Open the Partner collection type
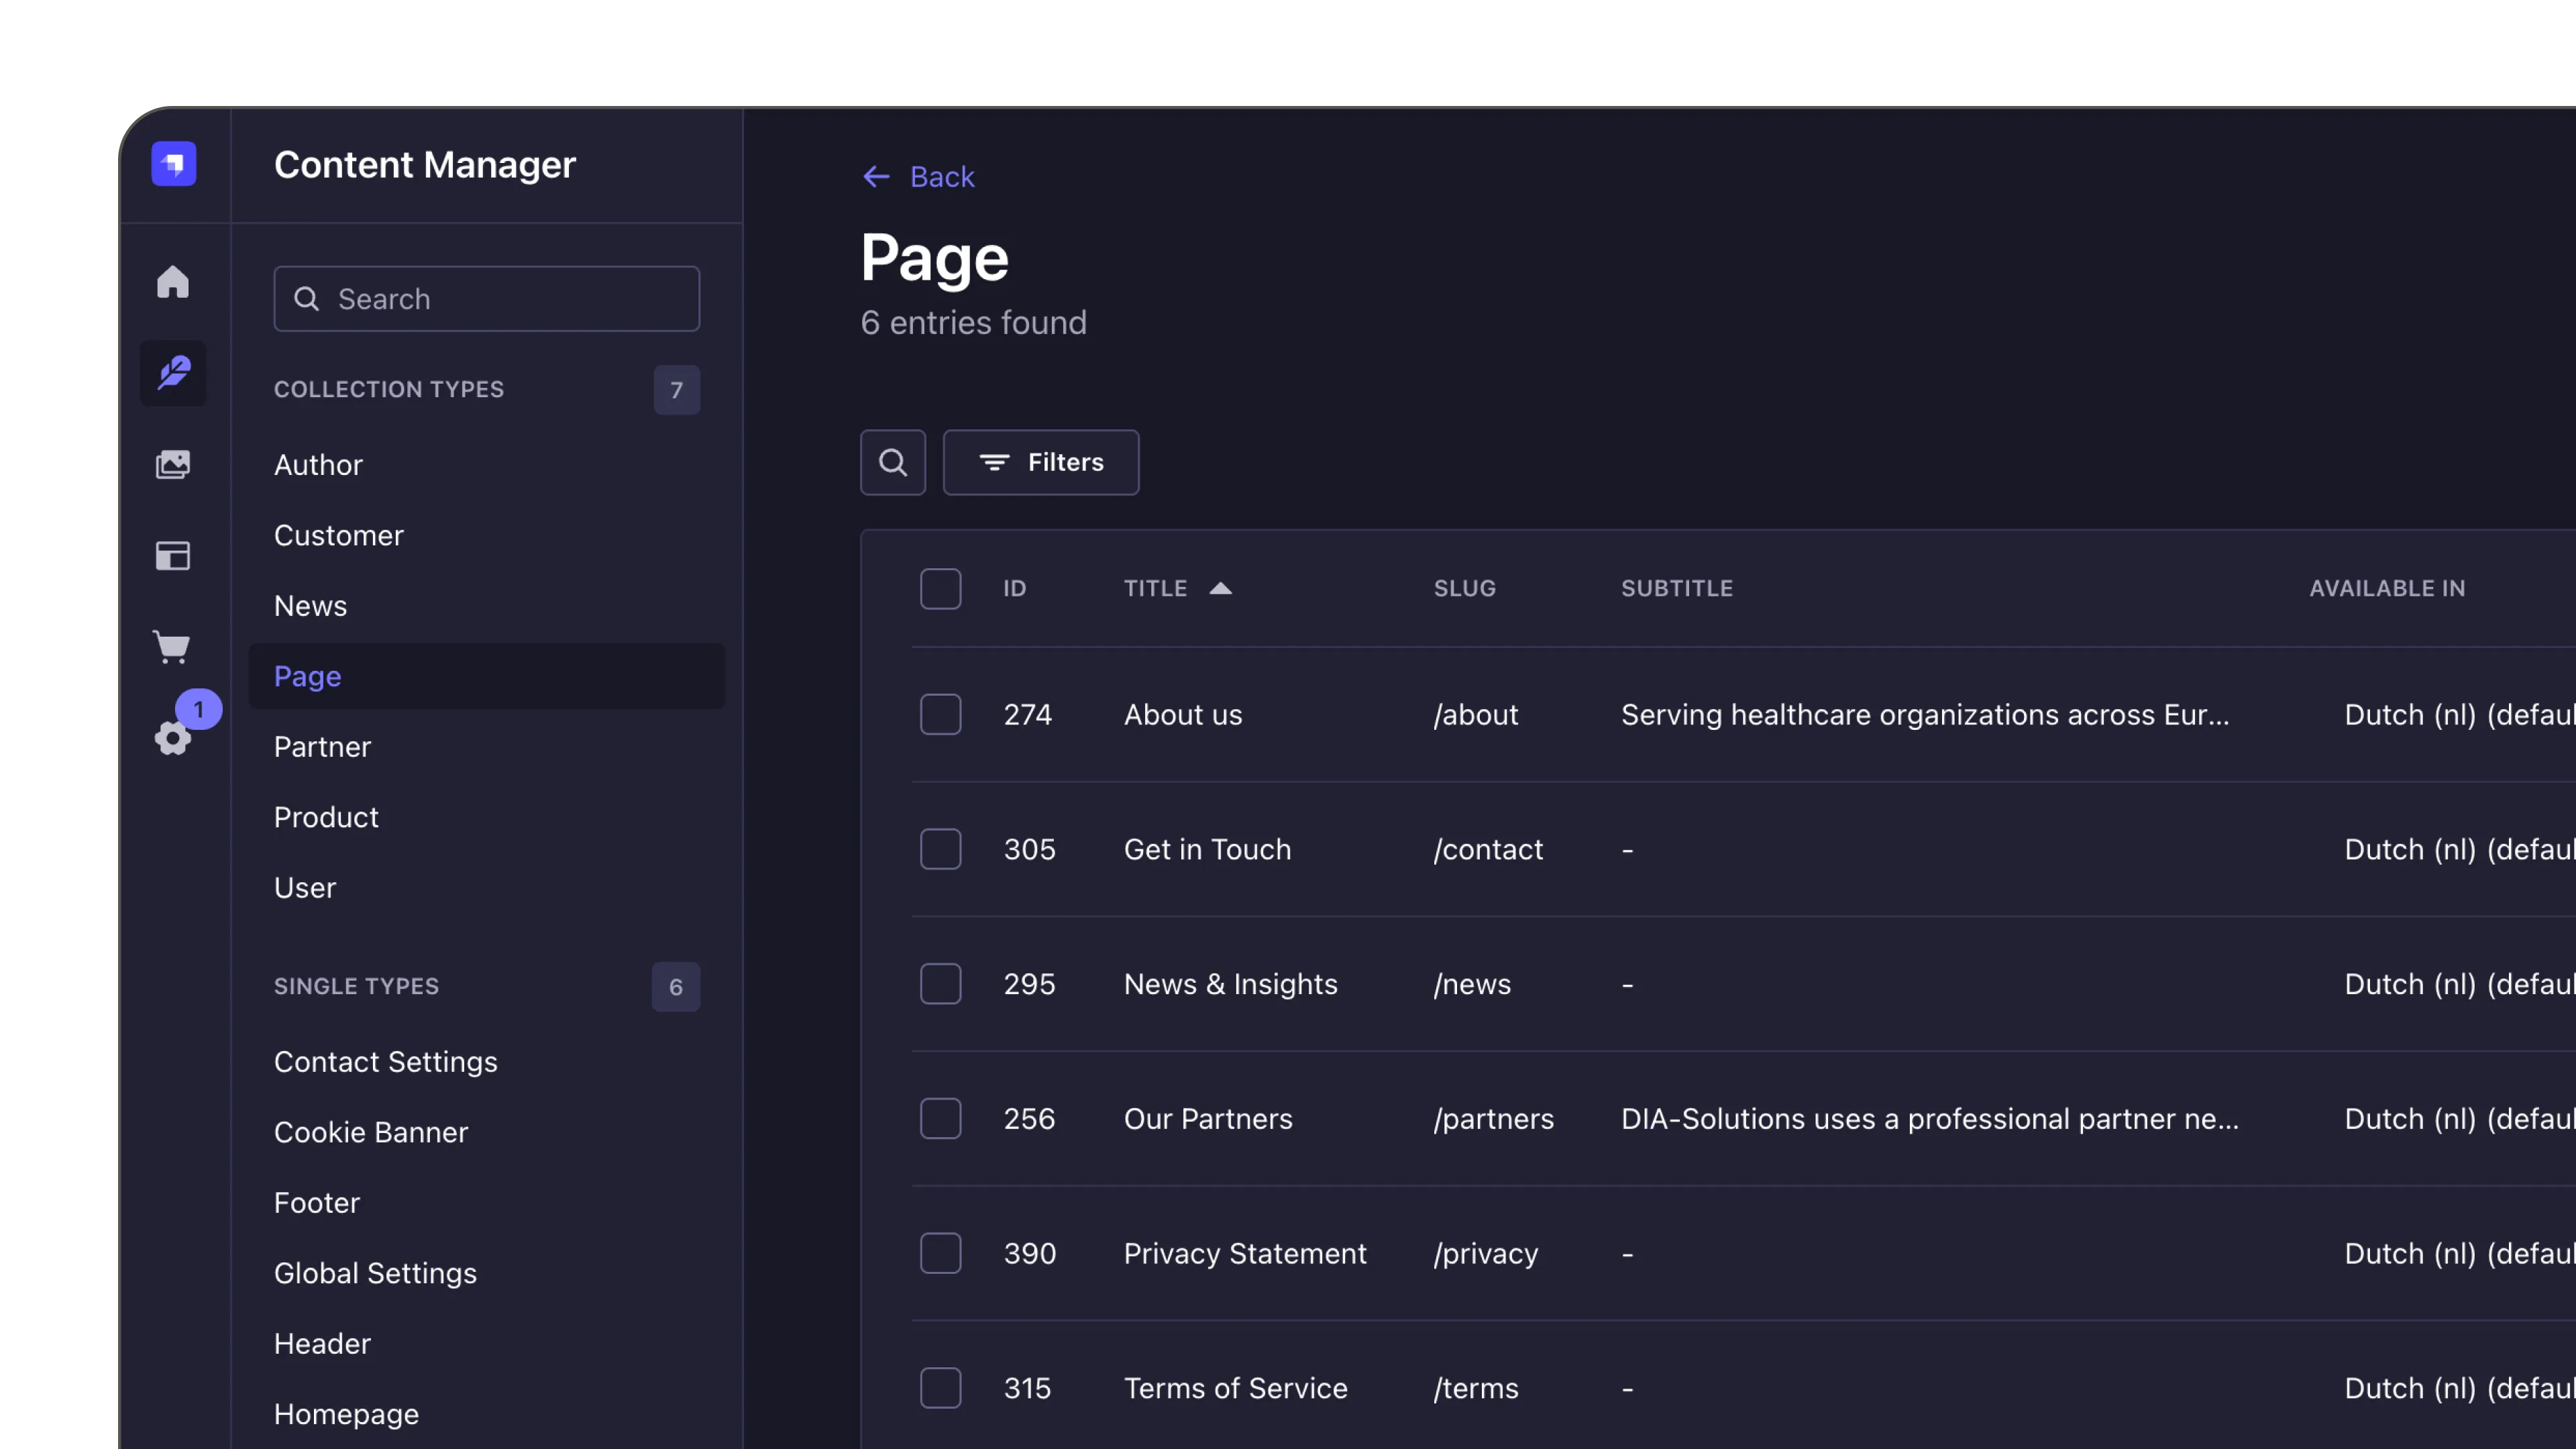This screenshot has height=1449, width=2576. (322, 747)
